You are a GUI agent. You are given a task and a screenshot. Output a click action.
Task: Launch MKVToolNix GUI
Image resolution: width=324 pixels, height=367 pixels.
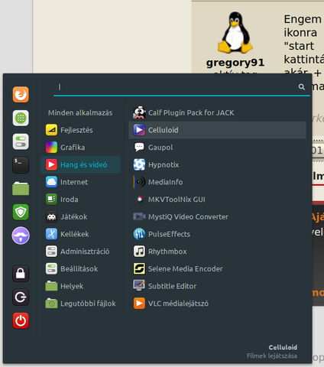(x=217, y=200)
